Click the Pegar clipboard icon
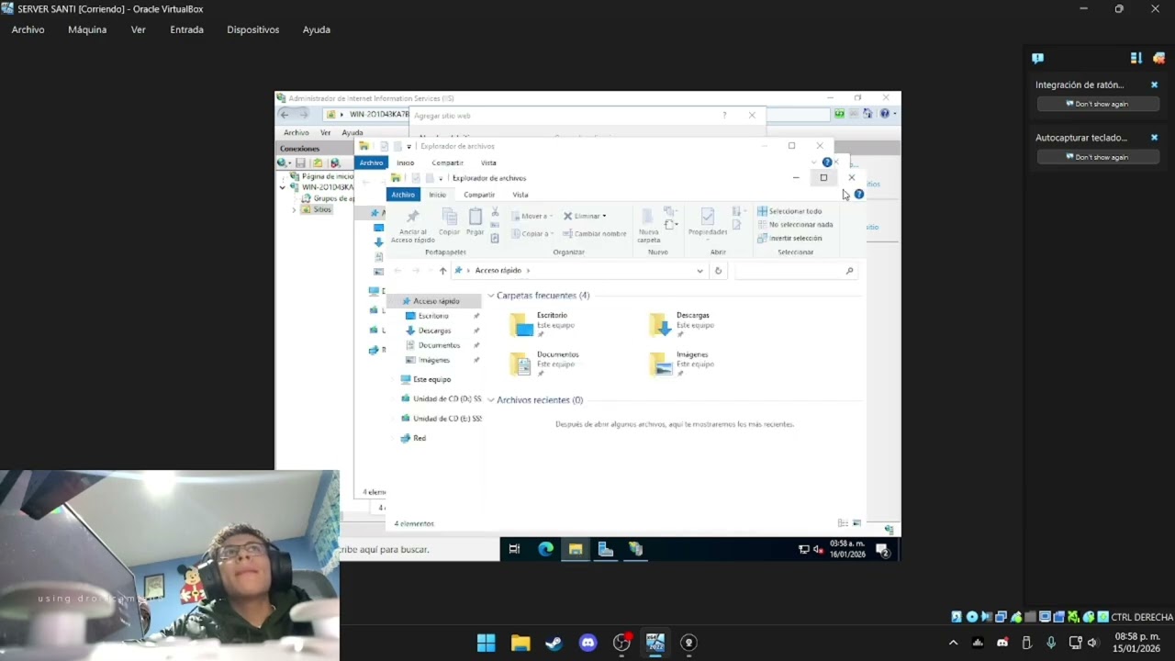 coord(475,221)
